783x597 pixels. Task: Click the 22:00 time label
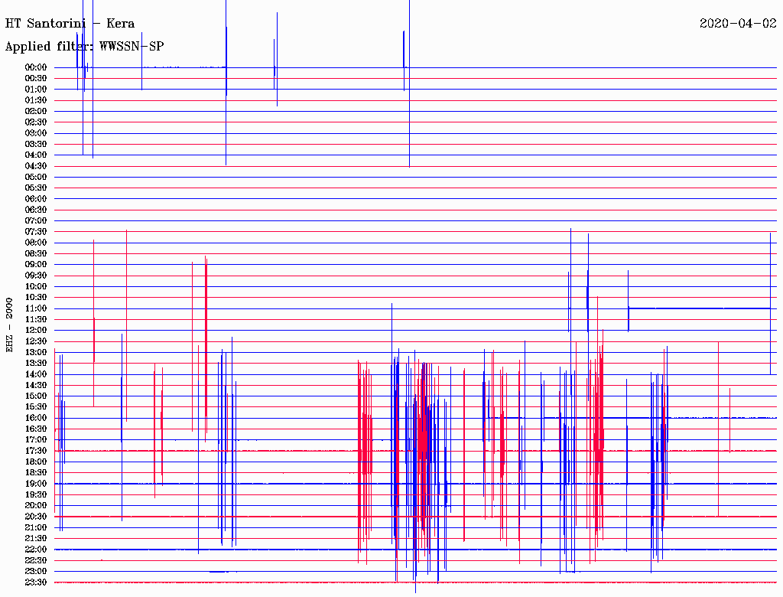pyautogui.click(x=36, y=550)
